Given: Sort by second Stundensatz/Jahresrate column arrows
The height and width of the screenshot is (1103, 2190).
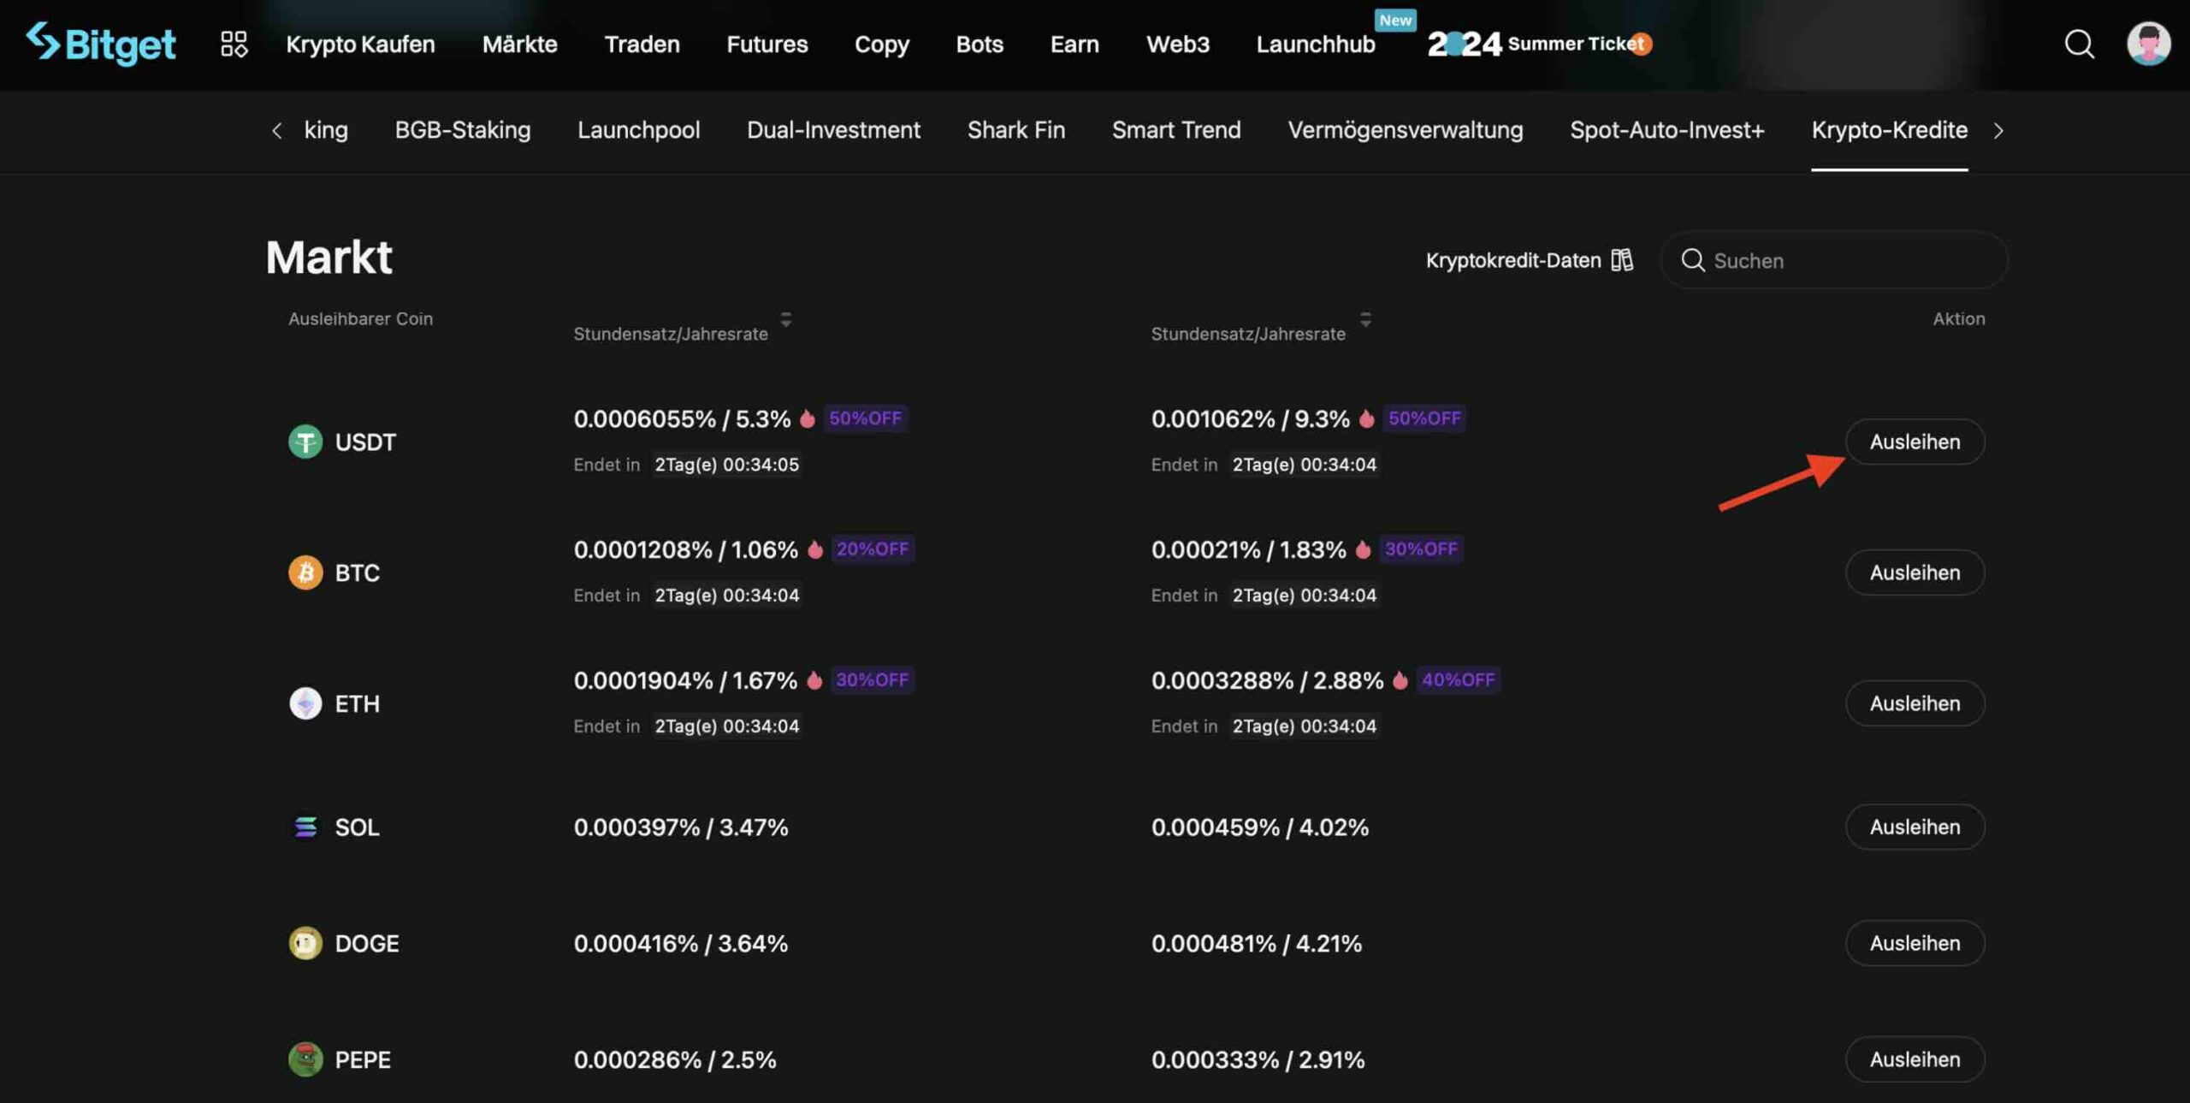Looking at the screenshot, I should tap(1365, 319).
